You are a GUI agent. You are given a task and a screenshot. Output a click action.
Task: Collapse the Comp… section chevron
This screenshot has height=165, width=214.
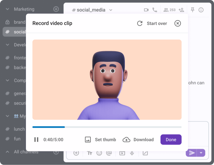pos(7,80)
